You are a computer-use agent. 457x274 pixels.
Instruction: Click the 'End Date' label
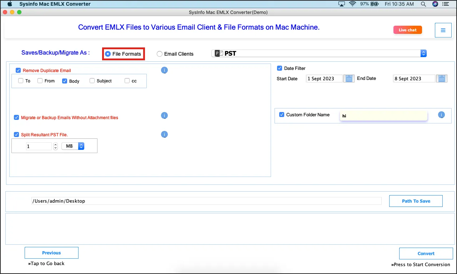[367, 78]
